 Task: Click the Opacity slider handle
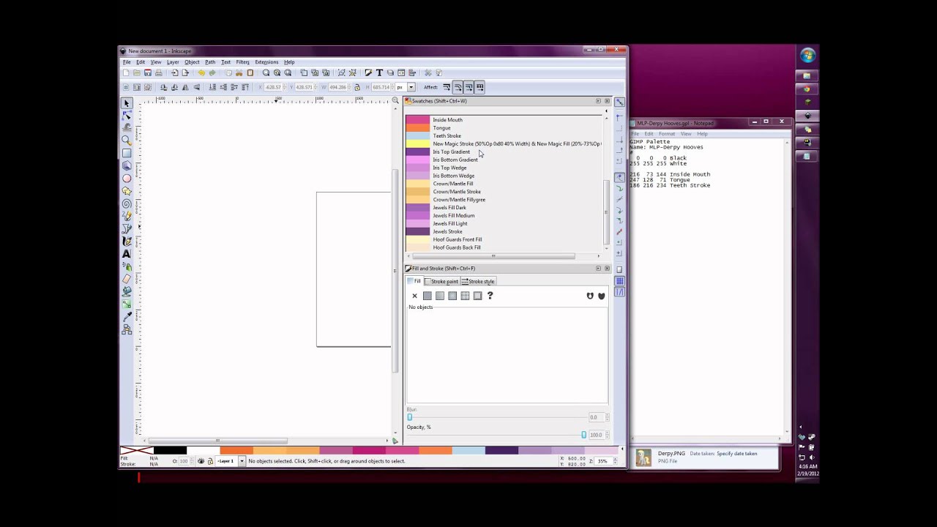[x=583, y=435]
